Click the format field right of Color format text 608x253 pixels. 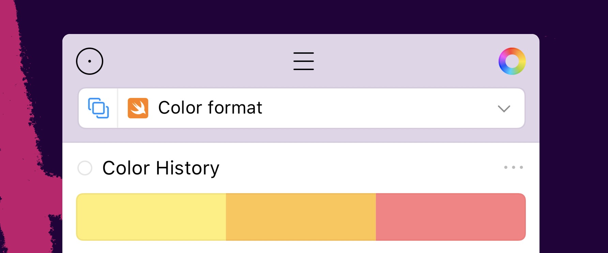375,108
